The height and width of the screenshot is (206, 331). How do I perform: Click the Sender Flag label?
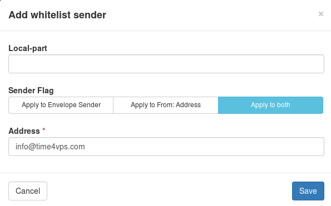coord(31,91)
